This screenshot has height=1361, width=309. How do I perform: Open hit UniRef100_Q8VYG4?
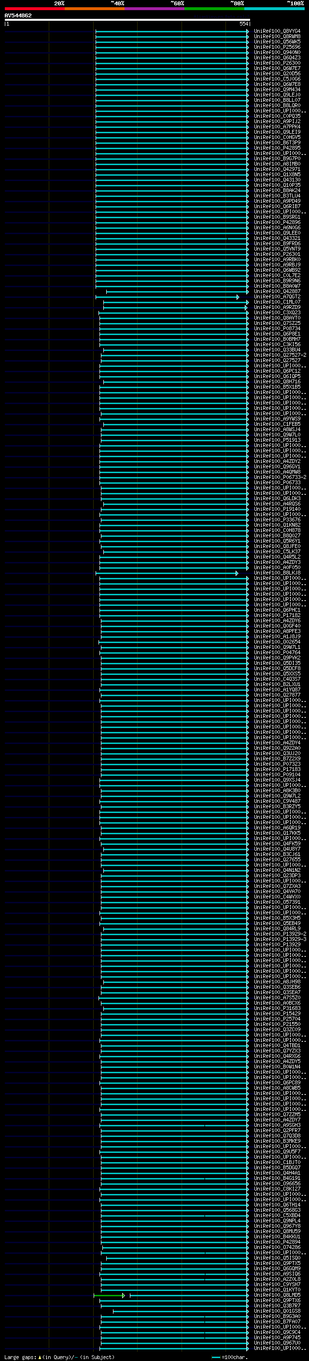[277, 32]
